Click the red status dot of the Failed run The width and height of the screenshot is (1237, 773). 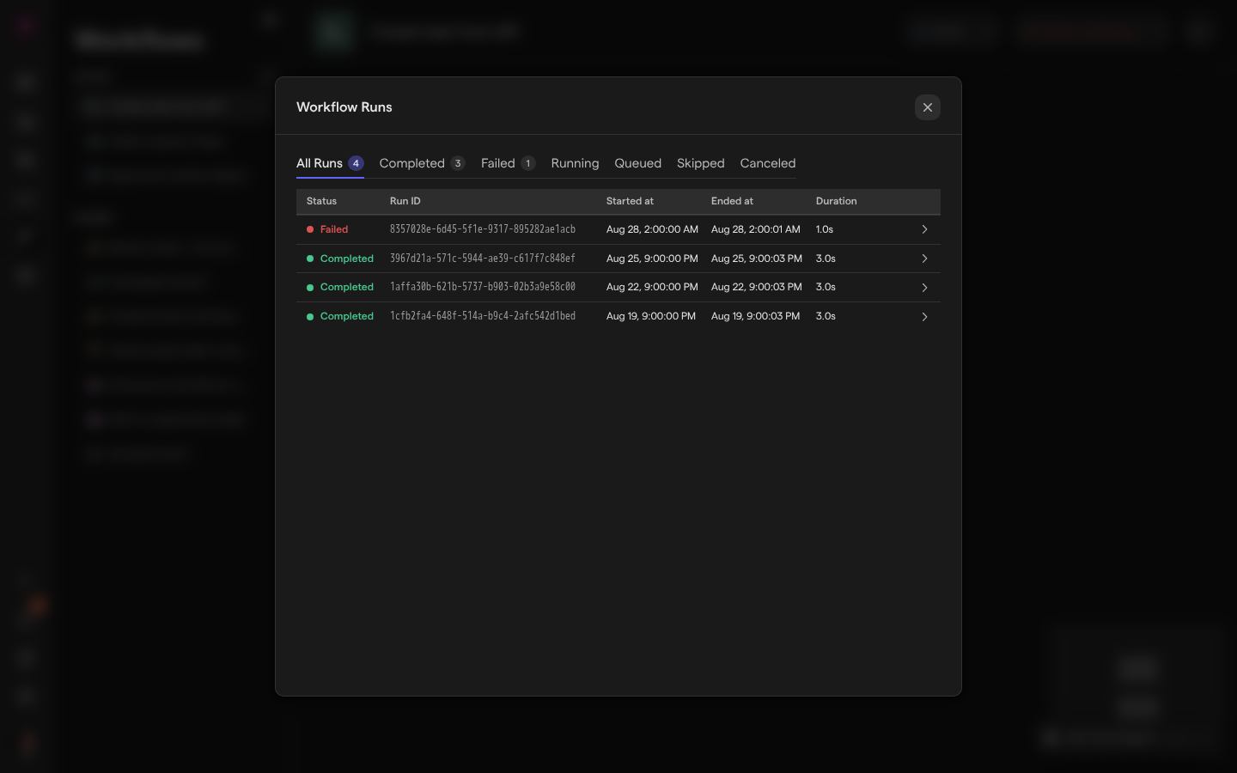tap(310, 229)
